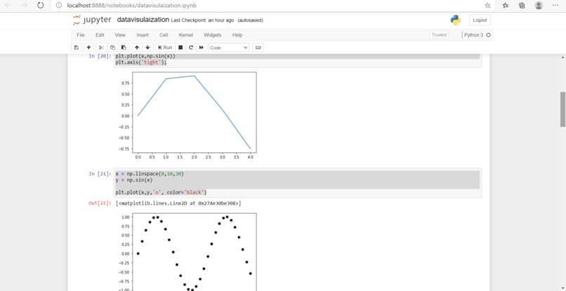Click the Jupyter logo
566x291 pixels.
92,20
